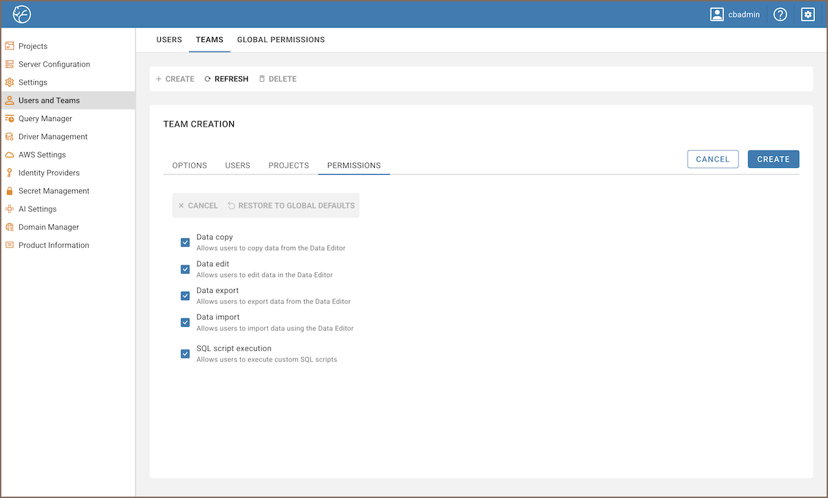Open Identity Providers key icon

coord(10,173)
